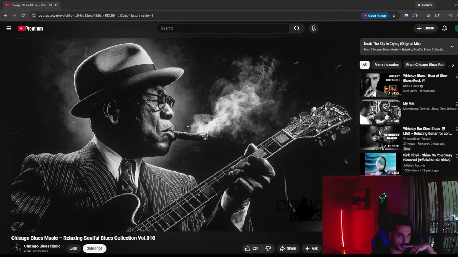Click 'Next: The Sky Is Crying' text
Image resolution: width=458 pixels, height=257 pixels.
coord(392,44)
